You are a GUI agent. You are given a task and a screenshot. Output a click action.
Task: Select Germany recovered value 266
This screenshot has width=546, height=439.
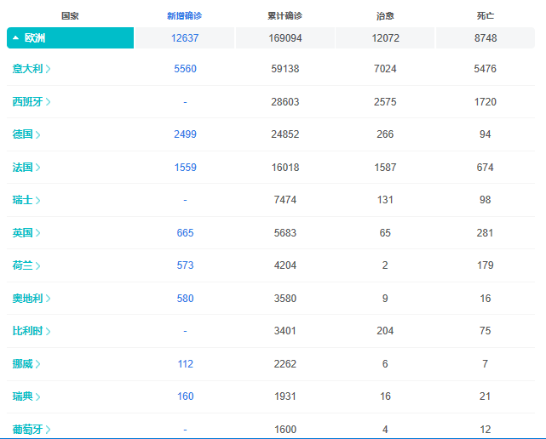385,134
